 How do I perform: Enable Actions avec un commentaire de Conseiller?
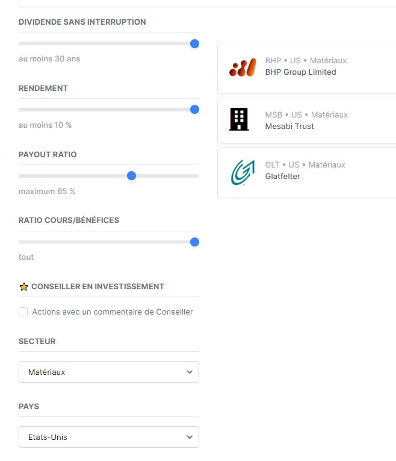pos(23,312)
